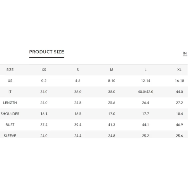The height and width of the screenshot is (188, 188).
Task: Click the BUST row label
Action: point(10,125)
